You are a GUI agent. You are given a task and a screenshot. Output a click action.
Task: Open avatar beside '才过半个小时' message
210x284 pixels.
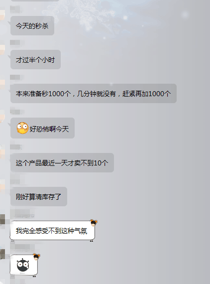pyautogui.click(x=2, y=49)
